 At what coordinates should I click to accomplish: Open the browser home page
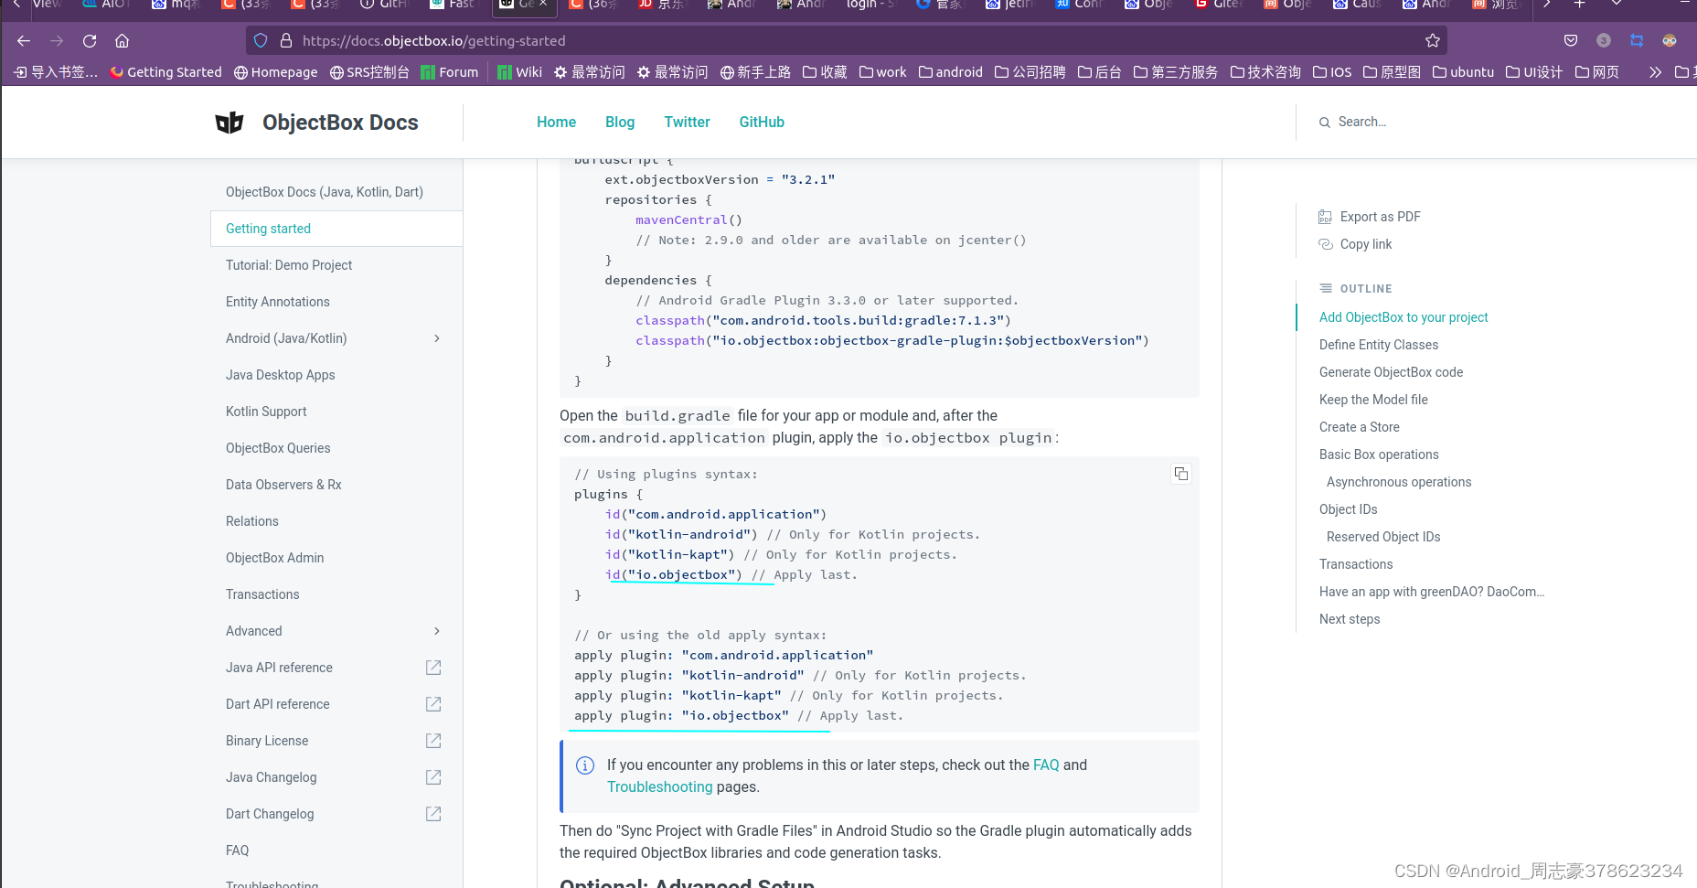123,40
